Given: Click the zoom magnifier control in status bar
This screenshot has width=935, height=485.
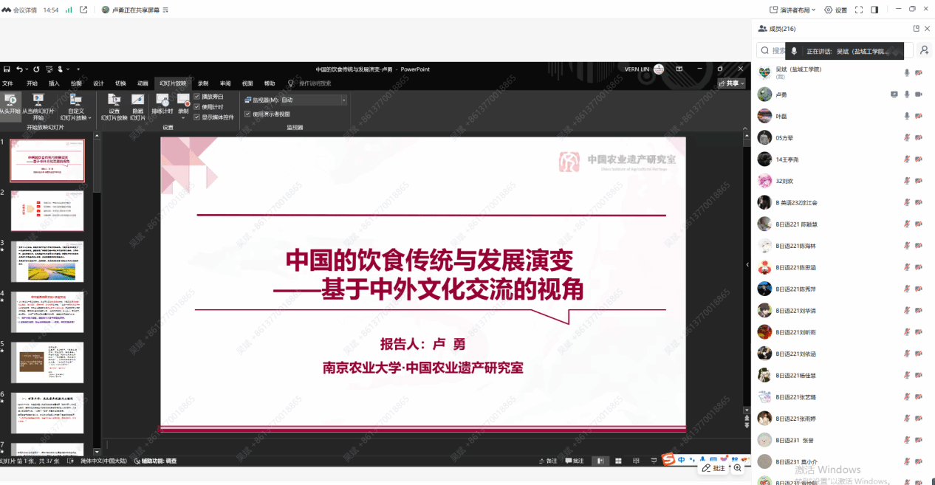Looking at the screenshot, I should 738,467.
